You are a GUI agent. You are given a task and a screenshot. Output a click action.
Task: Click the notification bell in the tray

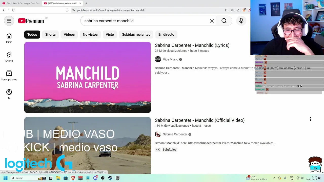pyautogui.click(x=320, y=178)
